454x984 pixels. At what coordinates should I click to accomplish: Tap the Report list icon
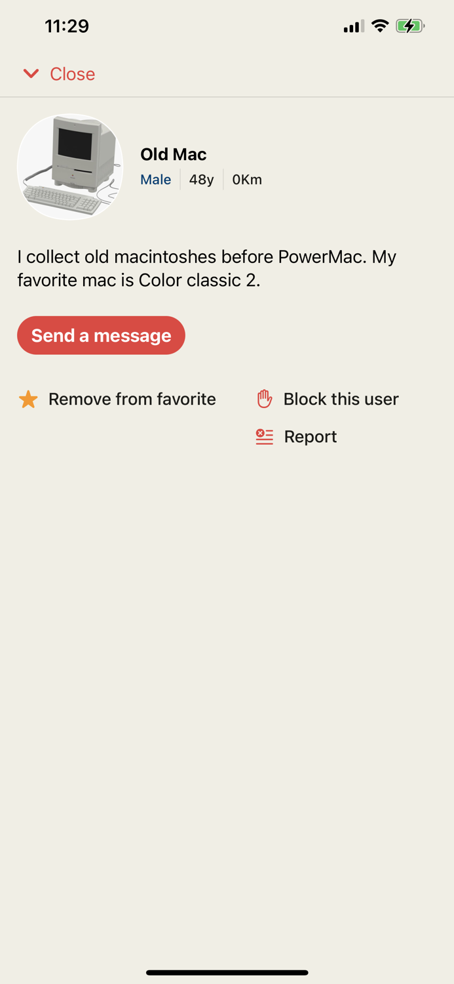264,436
